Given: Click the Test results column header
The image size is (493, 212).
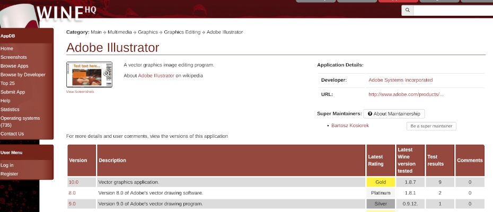Looking at the screenshot, I should pos(439,161).
